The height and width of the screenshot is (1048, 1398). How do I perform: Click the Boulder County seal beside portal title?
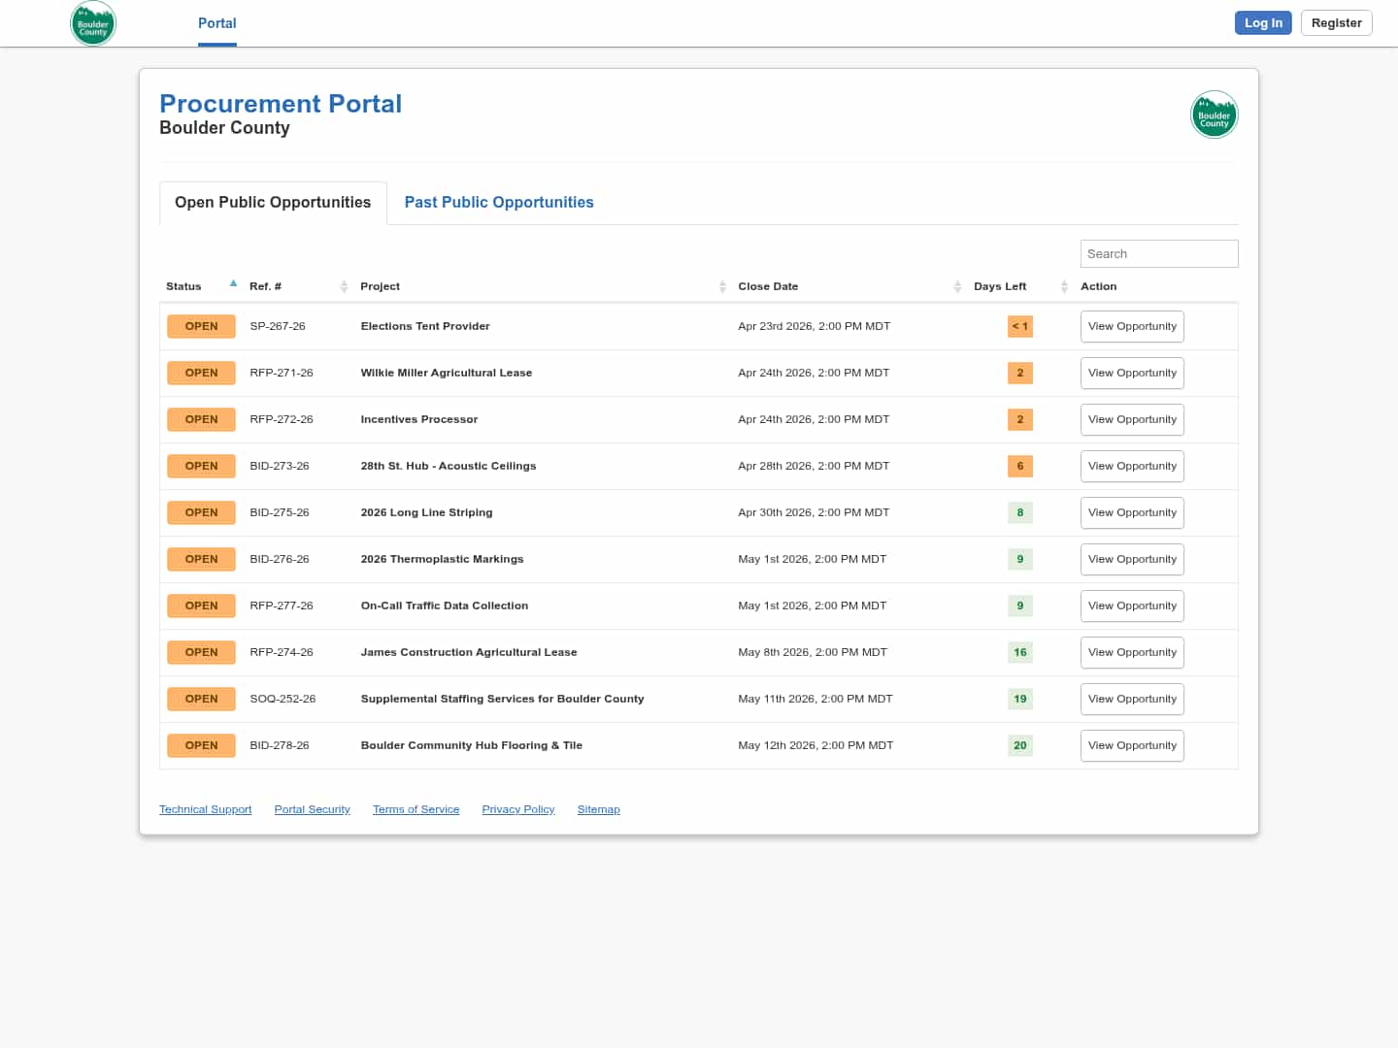click(1214, 115)
